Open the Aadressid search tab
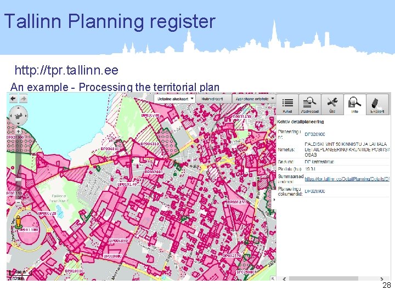The height and width of the screenshot is (296, 395). click(x=310, y=105)
